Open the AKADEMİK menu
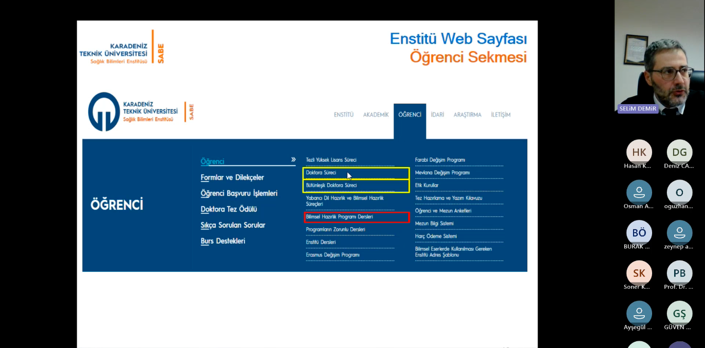Viewport: 705px width, 348px height. pos(376,115)
